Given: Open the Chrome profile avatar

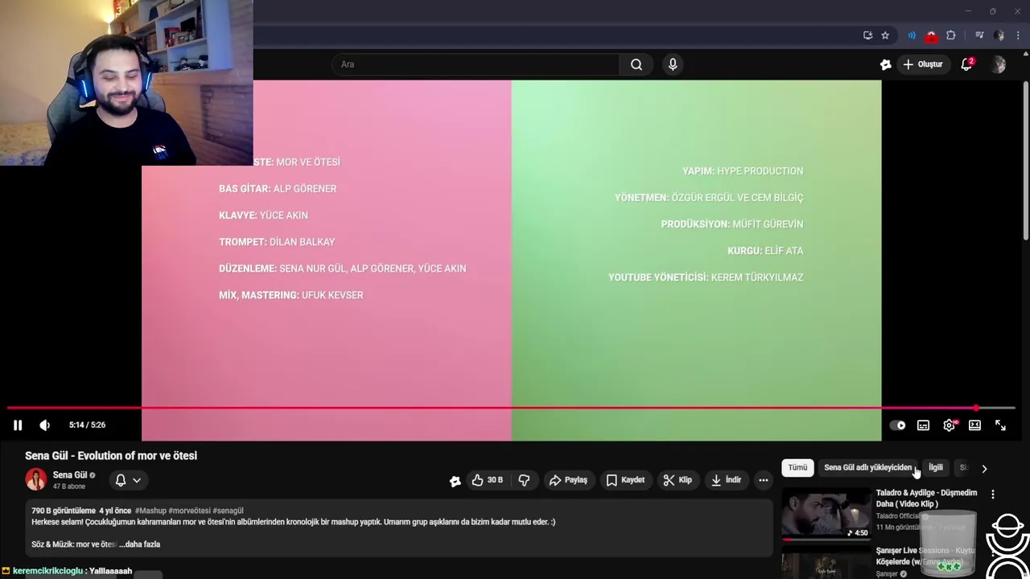Looking at the screenshot, I should 999,35.
